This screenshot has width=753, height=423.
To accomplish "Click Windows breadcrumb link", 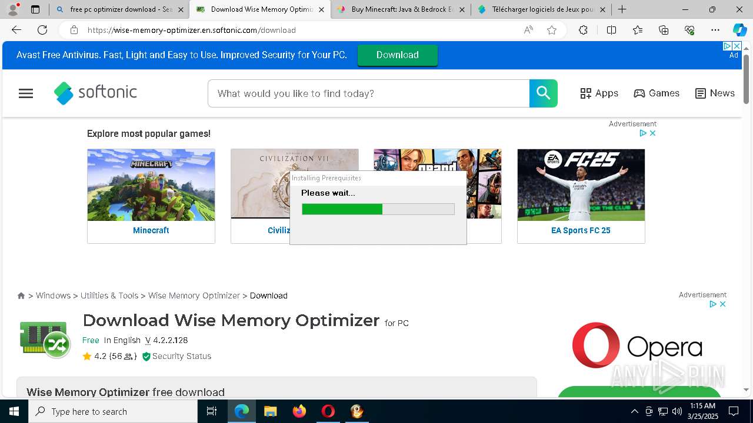I will pos(53,296).
